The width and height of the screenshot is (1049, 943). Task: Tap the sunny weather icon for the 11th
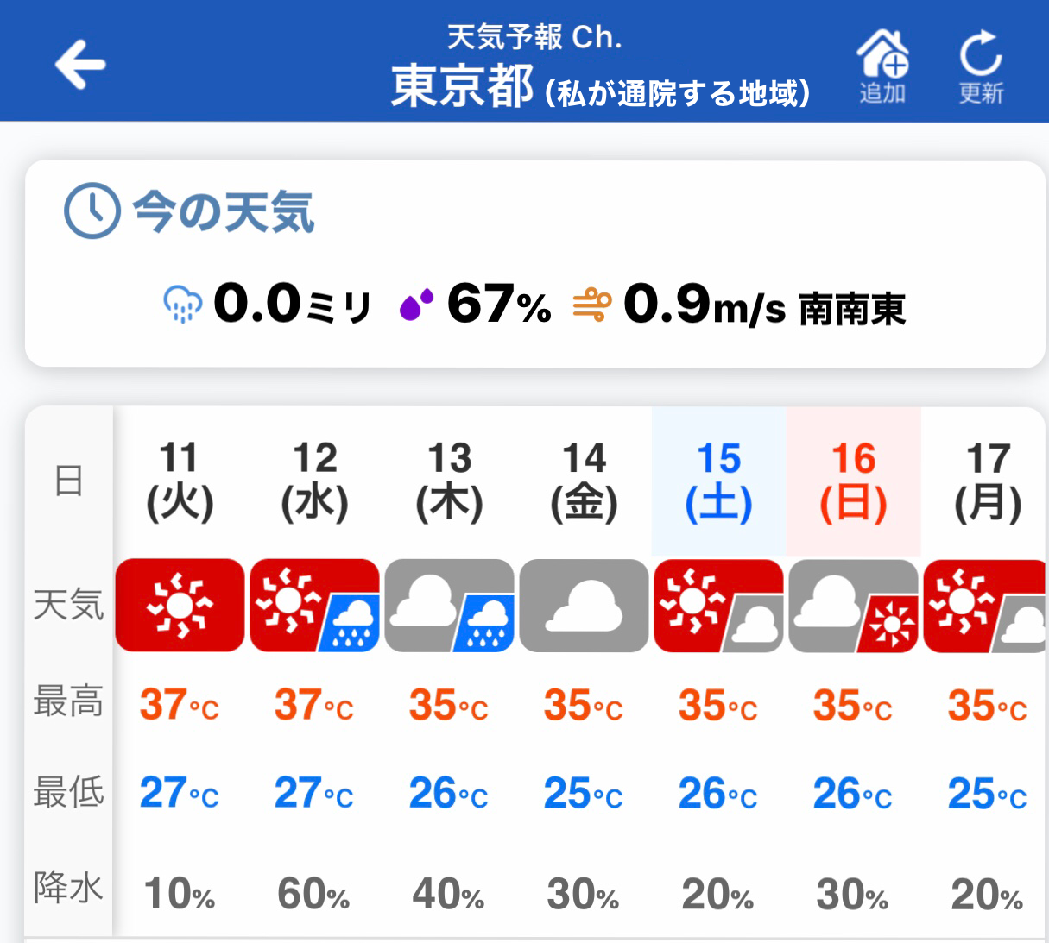tap(180, 605)
